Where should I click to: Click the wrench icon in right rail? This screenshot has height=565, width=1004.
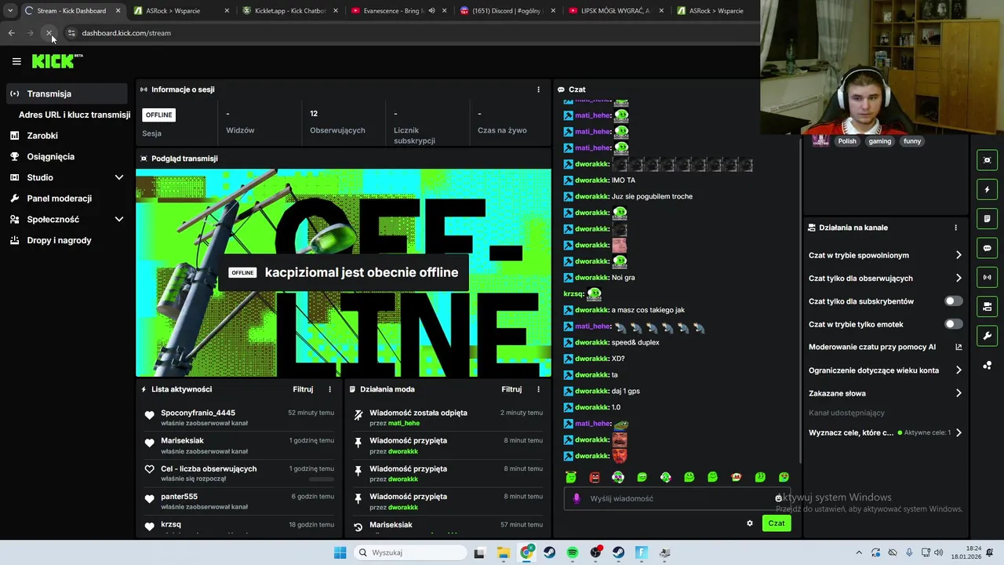pyautogui.click(x=987, y=336)
